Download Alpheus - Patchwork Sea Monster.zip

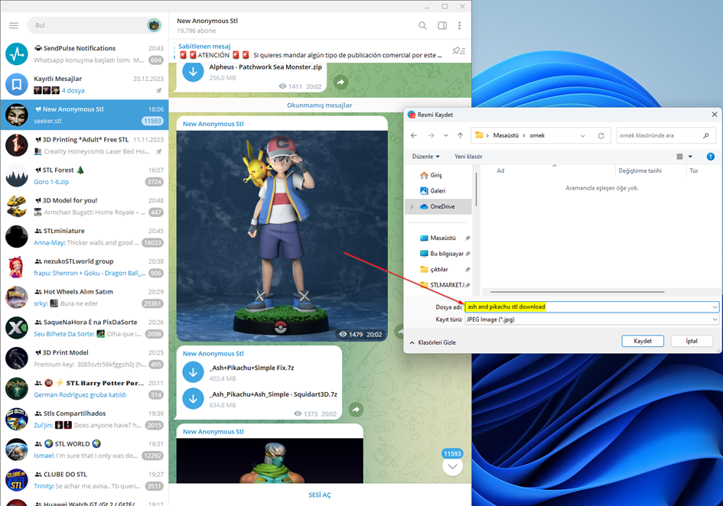194,71
